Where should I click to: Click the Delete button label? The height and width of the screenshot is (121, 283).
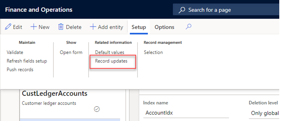click(74, 27)
